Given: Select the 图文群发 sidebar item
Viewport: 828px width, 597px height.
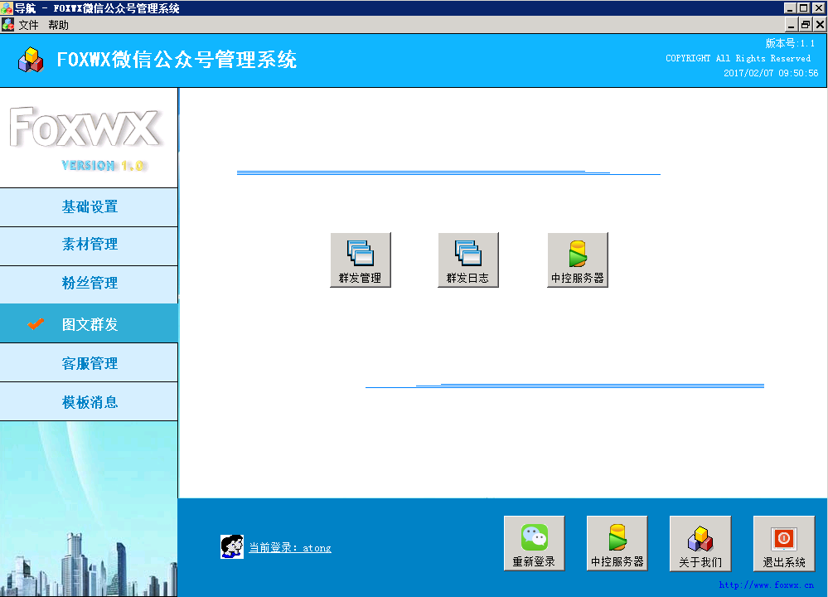Looking at the screenshot, I should 89,323.
